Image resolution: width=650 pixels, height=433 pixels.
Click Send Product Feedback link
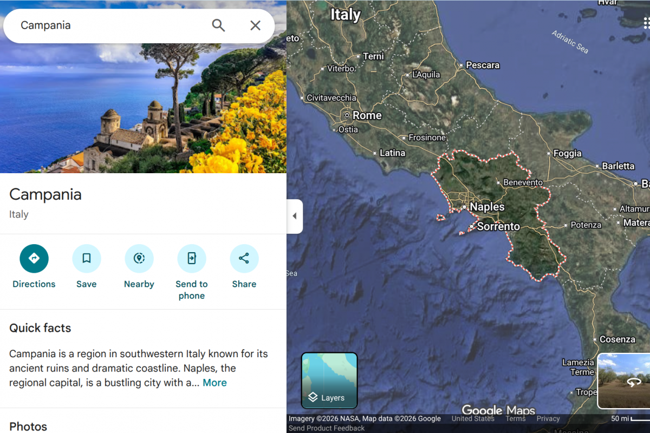coord(327,428)
